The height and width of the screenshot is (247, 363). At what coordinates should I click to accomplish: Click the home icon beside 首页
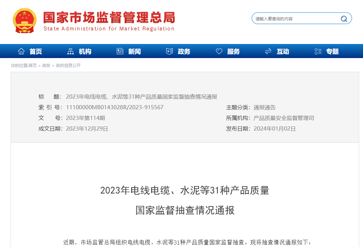tap(21, 51)
